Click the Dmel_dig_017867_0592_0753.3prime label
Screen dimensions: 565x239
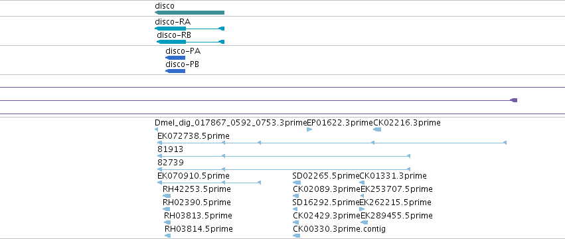pos(230,123)
